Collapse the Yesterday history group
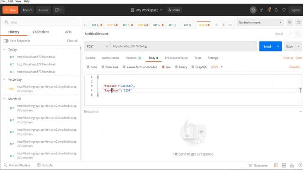Screen dimensions: 303x170 (4, 80)
